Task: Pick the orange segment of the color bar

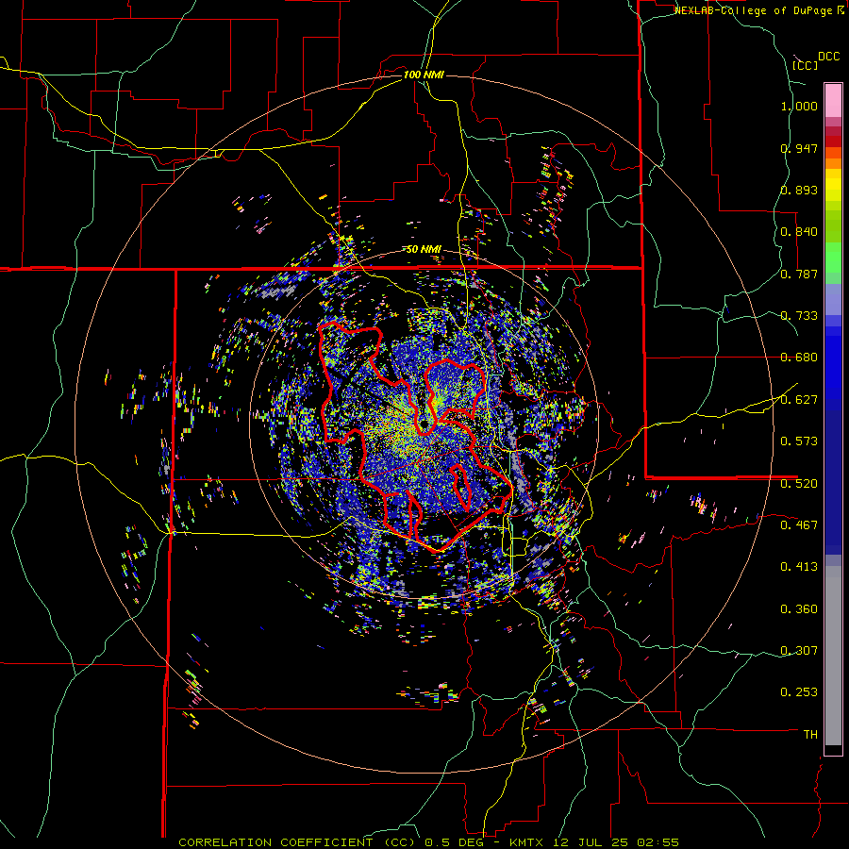Action: (833, 163)
